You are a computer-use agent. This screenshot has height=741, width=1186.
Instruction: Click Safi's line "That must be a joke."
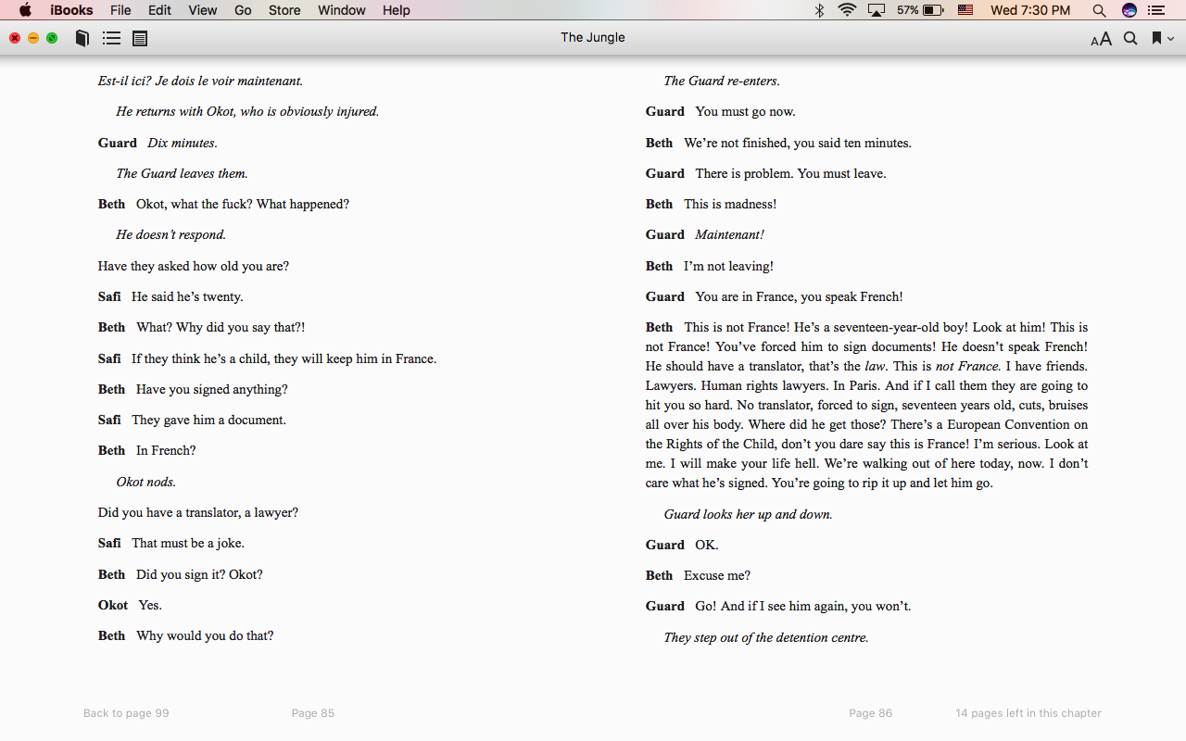188,544
